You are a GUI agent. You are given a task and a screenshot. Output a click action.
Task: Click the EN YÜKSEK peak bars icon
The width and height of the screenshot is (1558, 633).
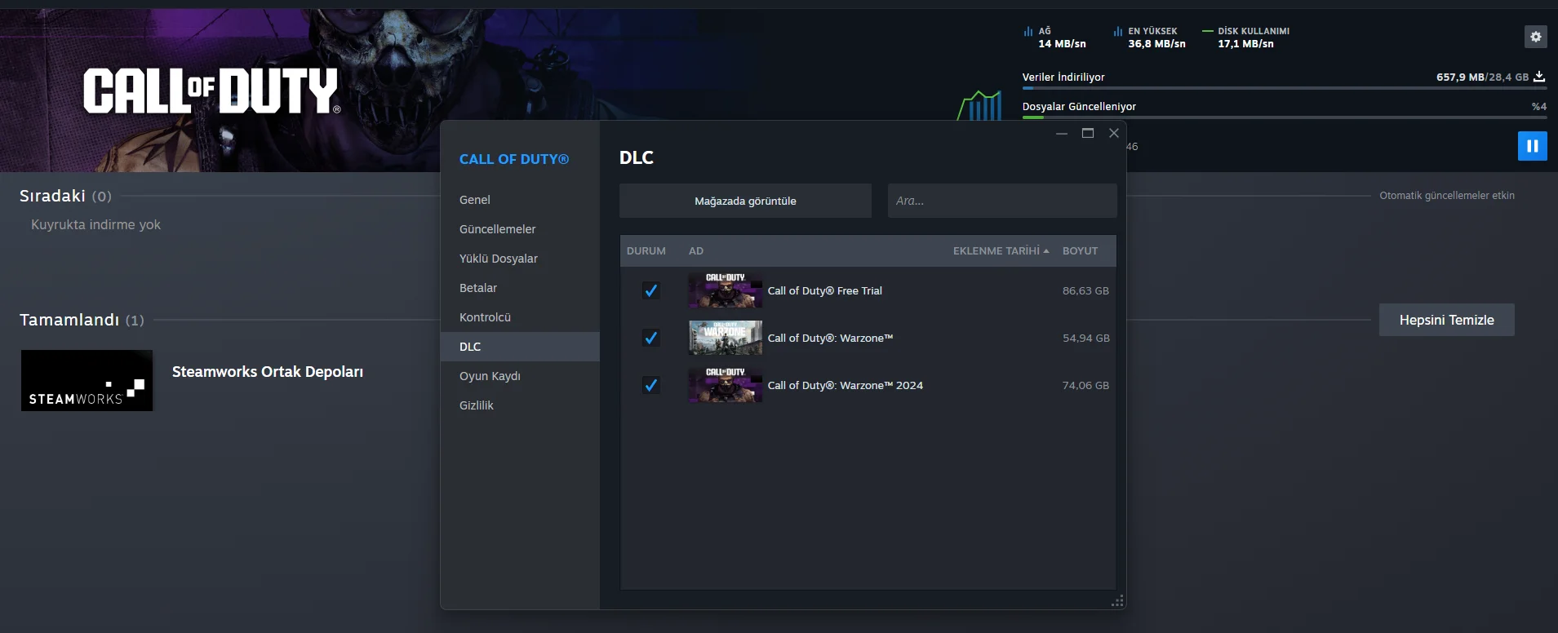coord(1118,32)
